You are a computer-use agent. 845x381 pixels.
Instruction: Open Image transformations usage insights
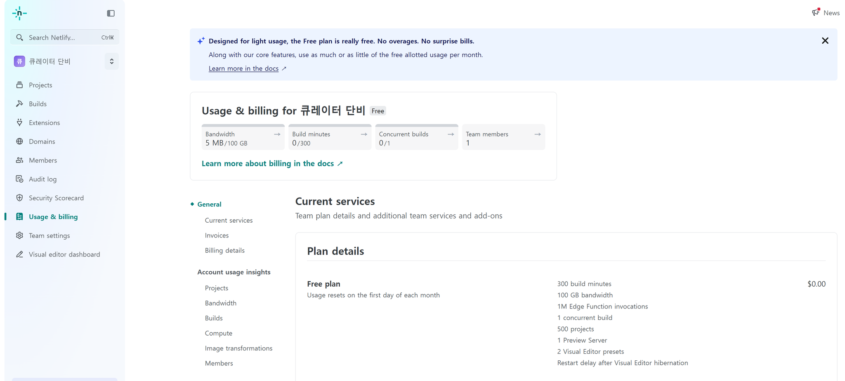click(x=238, y=348)
